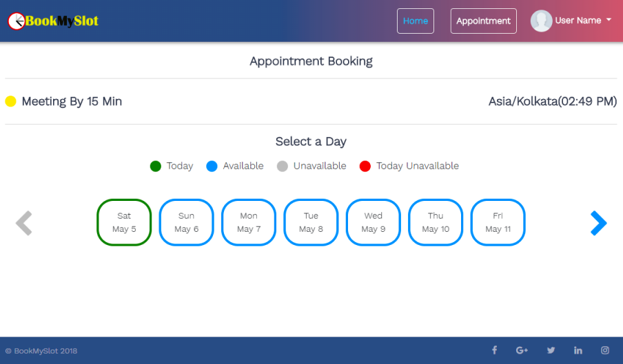The image size is (623, 364).
Task: Choose Fri May 11 day slot
Action: (x=498, y=222)
